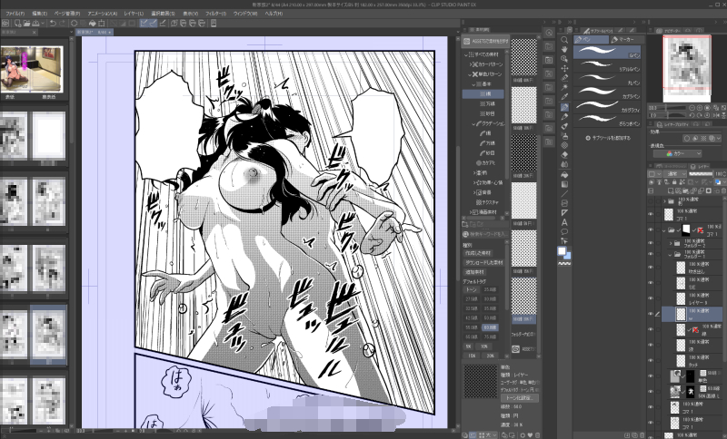Select the Gradient tool
This screenshot has width=727, height=439.
564,184
